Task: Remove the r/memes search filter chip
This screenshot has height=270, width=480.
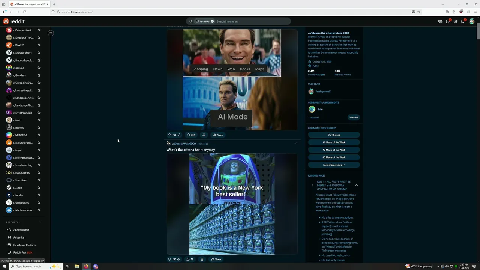Action: 212,21
